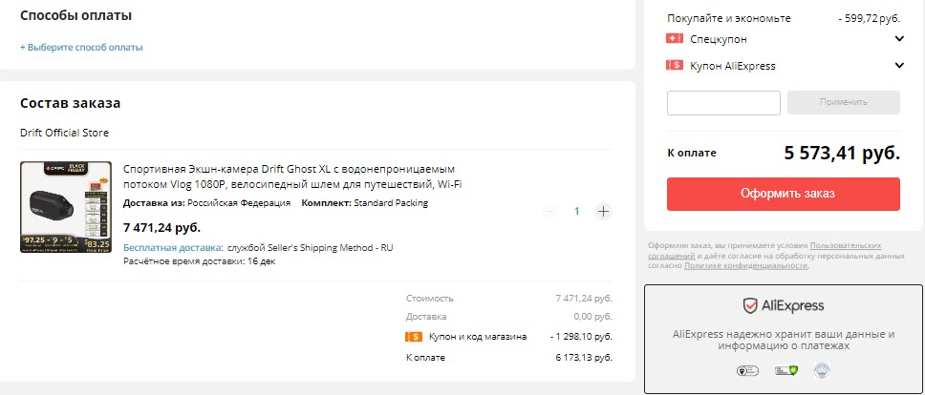This screenshot has height=395, width=925.
Task: Open Drift Ghost XL product thumbnail
Action: (66, 207)
